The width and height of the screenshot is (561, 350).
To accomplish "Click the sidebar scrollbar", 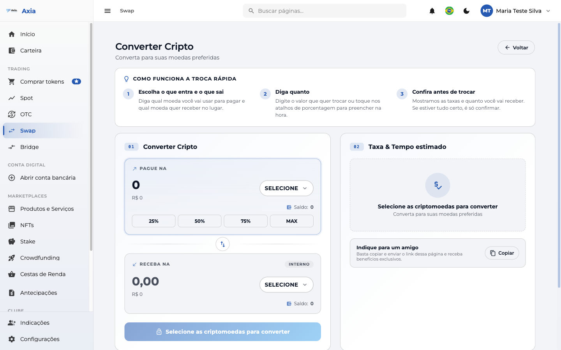I will point(91,137).
